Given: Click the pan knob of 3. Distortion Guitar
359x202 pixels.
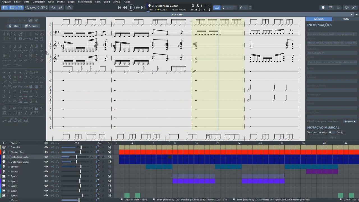Looking at the screenshot, I should click(x=98, y=157).
